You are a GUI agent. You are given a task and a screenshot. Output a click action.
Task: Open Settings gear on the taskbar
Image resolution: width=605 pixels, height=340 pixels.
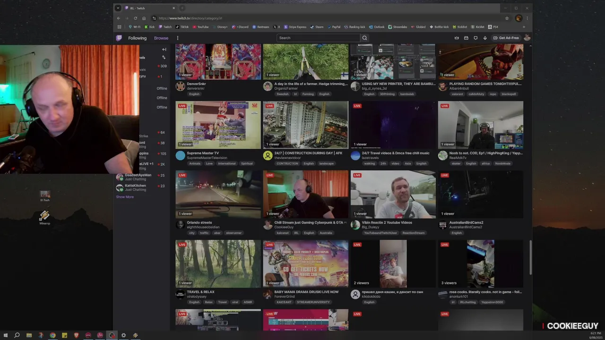(123, 335)
